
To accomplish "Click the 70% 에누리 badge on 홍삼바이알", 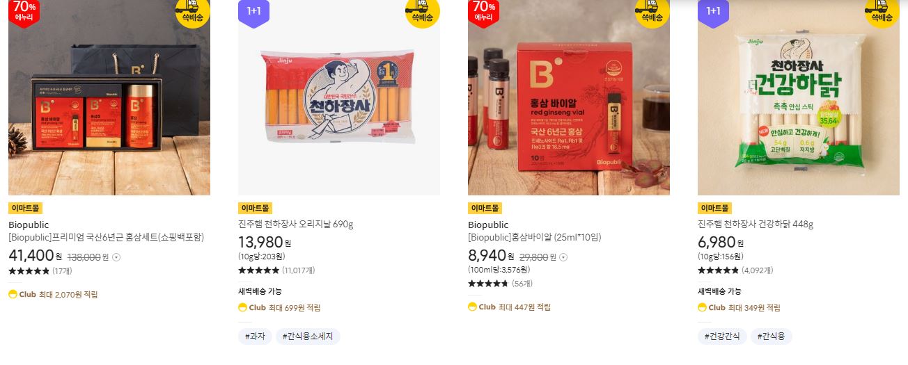I will pos(483,12).
